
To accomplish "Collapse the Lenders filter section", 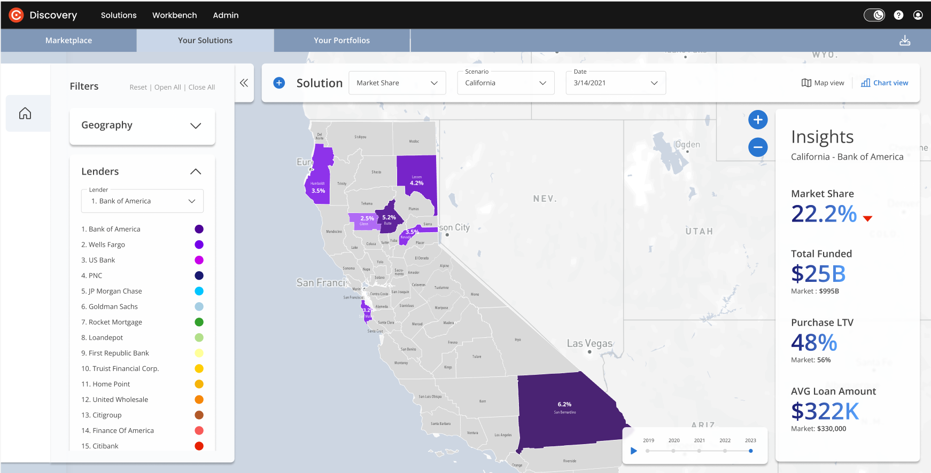I will (196, 171).
